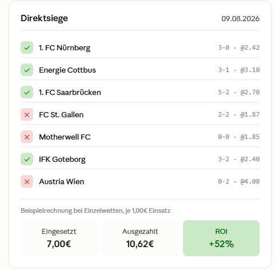Click green checkmark next to 1. FC Saarbrücken
Screen dimensions: 275x270
point(27,92)
